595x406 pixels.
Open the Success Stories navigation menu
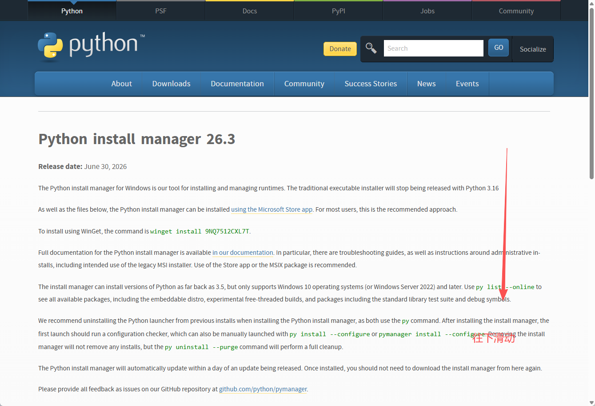[371, 84]
